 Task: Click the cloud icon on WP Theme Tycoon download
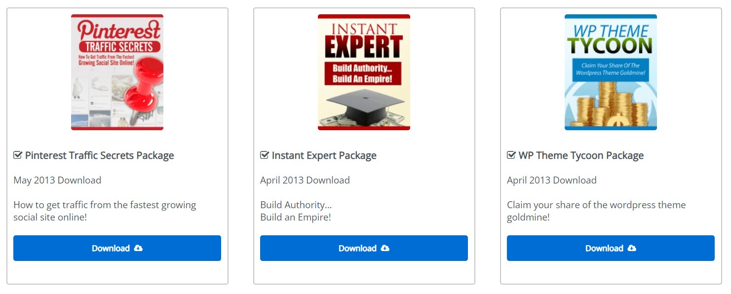click(632, 248)
